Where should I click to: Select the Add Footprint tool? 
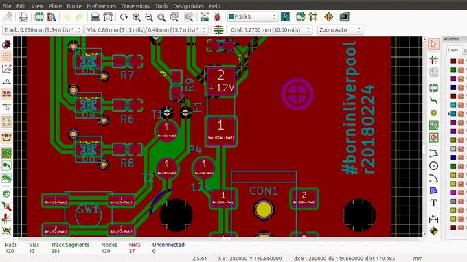433,87
